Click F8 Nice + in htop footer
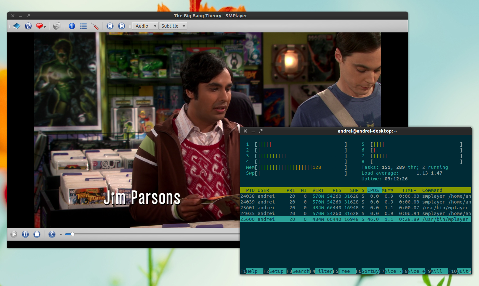Viewport: 479px width, 286px height. [x=414, y=271]
